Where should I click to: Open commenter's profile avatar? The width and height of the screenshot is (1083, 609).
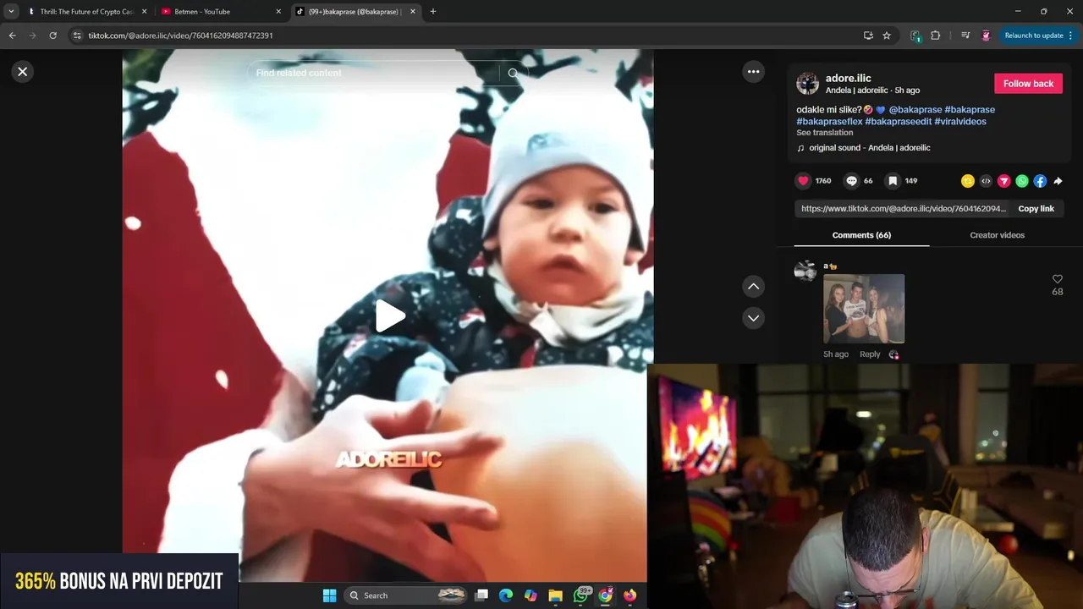tap(805, 271)
